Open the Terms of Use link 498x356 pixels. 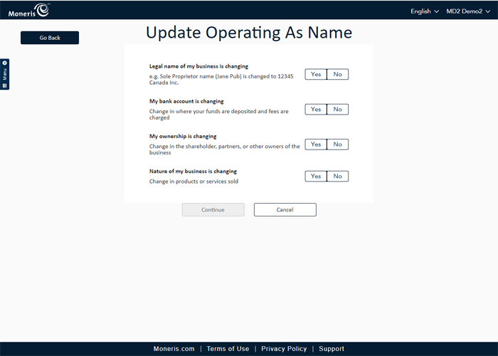[x=228, y=349]
